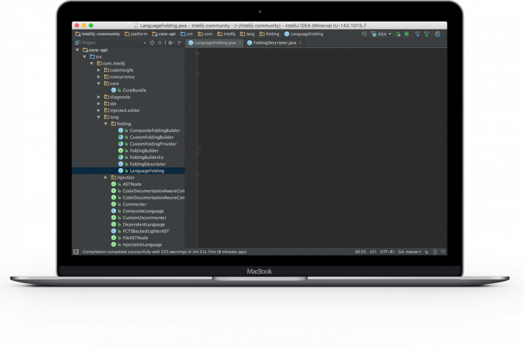
Task: Close the LanguageFolding.java editor tab
Action: [x=240, y=43]
